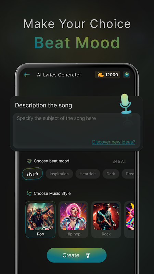The width and height of the screenshot is (154, 274).
Task: Open the Discover new ideas link
Action: tap(114, 142)
